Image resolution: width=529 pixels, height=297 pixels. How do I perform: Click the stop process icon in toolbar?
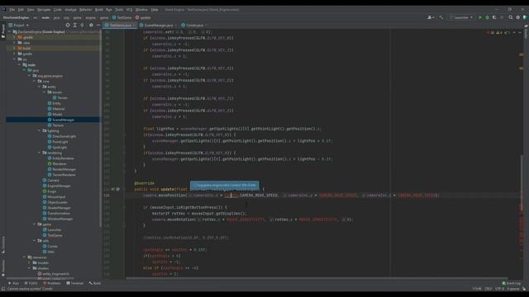coord(502,17)
